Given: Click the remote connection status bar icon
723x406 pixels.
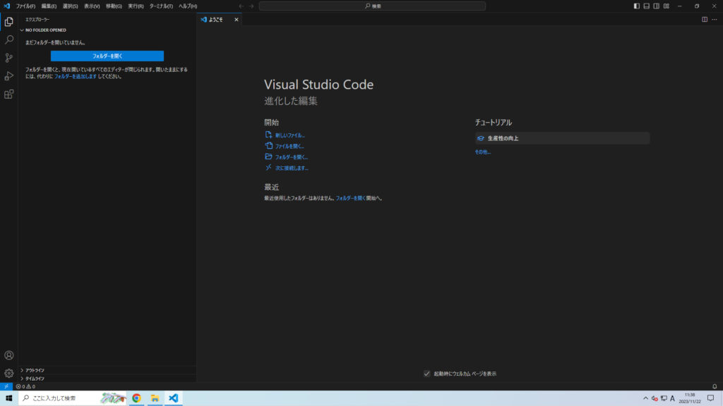Looking at the screenshot, I should (6, 387).
